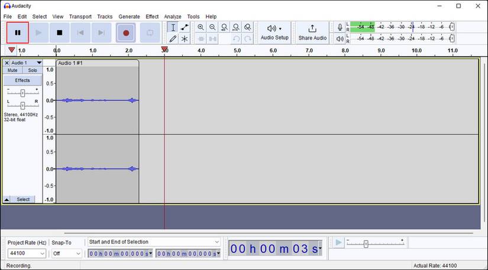Click the Silence audio selection icon

tap(212, 39)
